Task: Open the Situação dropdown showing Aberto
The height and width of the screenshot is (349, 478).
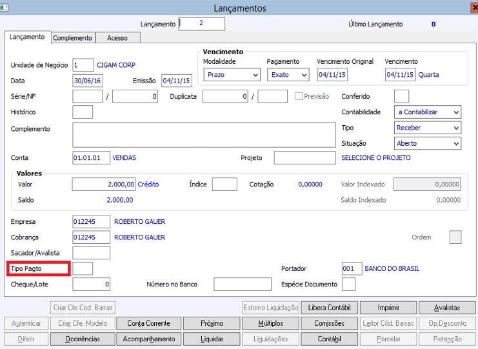Action: [x=428, y=143]
